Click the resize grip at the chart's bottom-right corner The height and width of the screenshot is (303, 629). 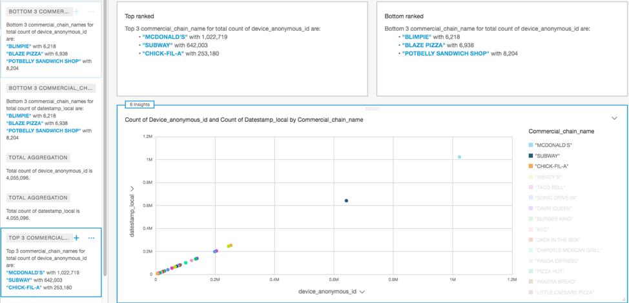coord(623,299)
